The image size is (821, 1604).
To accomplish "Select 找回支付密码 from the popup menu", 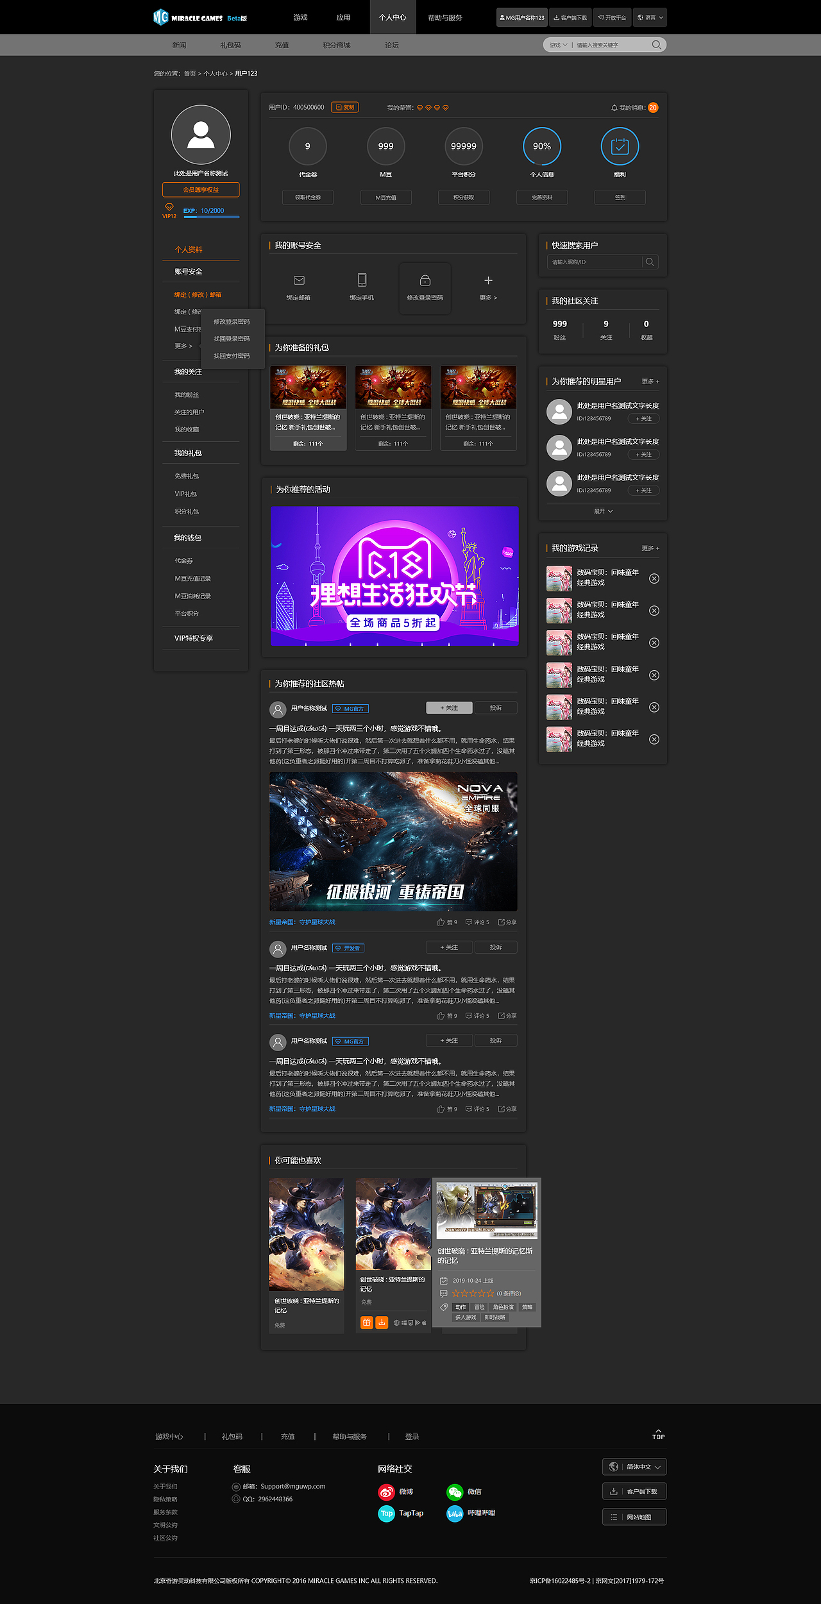I will [x=232, y=356].
